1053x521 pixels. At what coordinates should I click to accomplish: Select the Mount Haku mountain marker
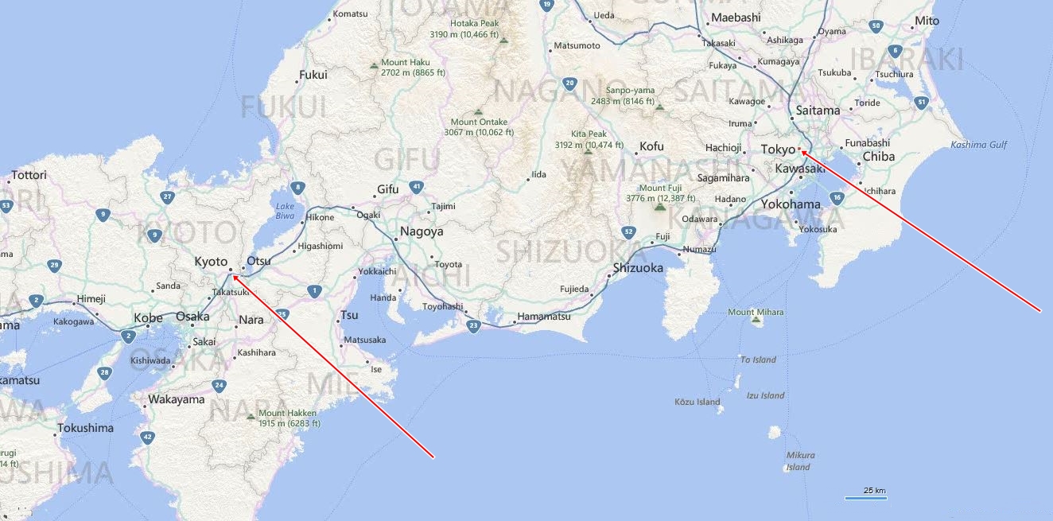(374, 66)
